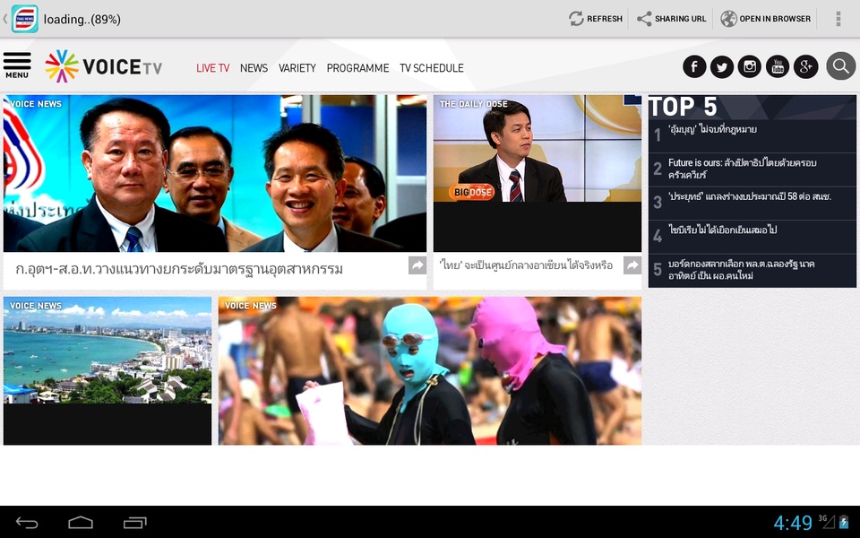Open the hamburger MENU icon
Viewport: 860px width, 538px height.
pos(17,65)
